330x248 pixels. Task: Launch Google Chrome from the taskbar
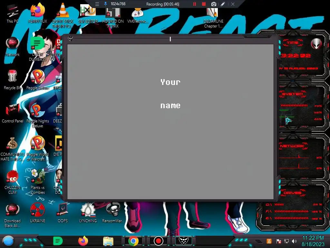point(133,241)
